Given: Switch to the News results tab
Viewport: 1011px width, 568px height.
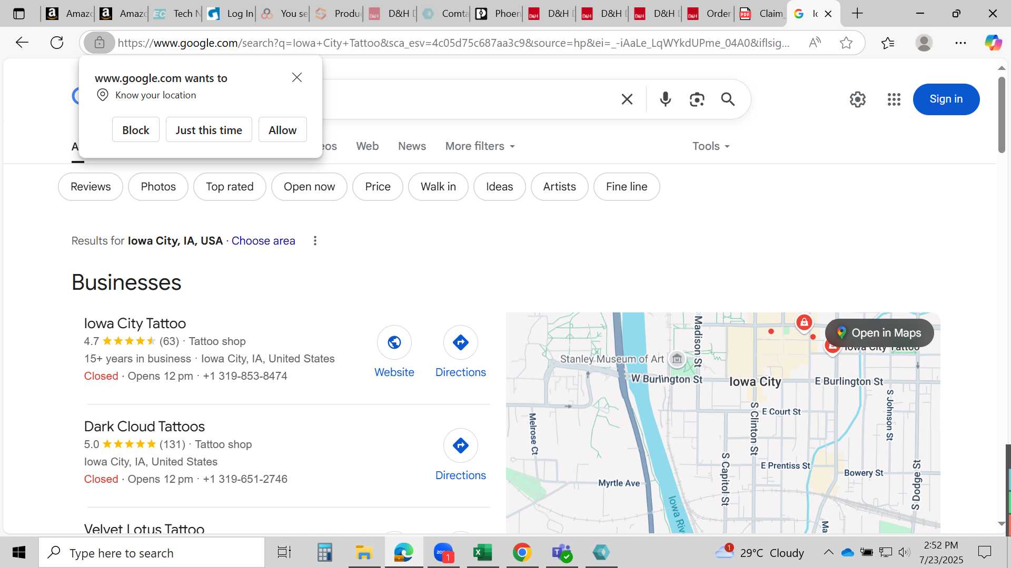Looking at the screenshot, I should click(x=412, y=146).
